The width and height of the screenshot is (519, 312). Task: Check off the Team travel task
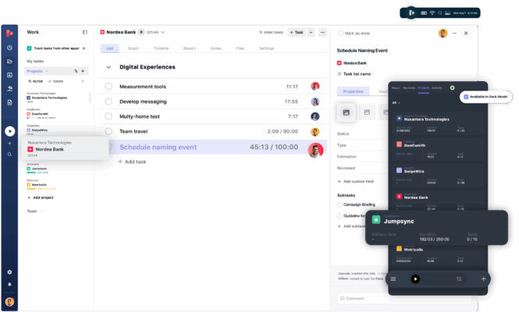point(108,131)
